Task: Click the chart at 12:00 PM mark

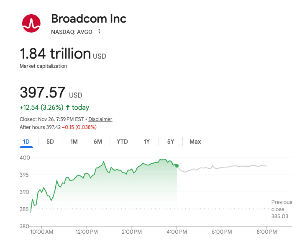Action: (x=87, y=176)
